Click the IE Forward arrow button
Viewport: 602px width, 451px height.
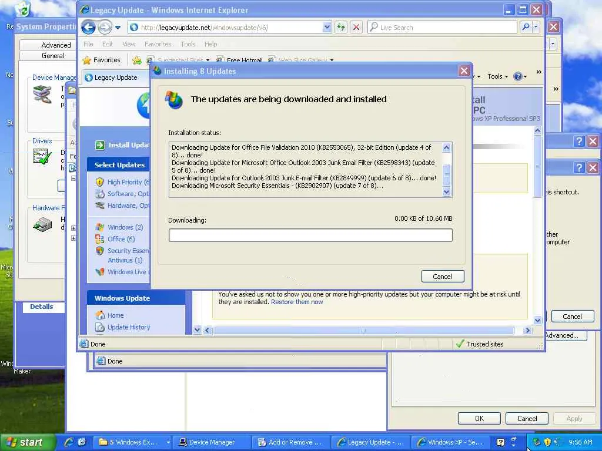coord(105,27)
